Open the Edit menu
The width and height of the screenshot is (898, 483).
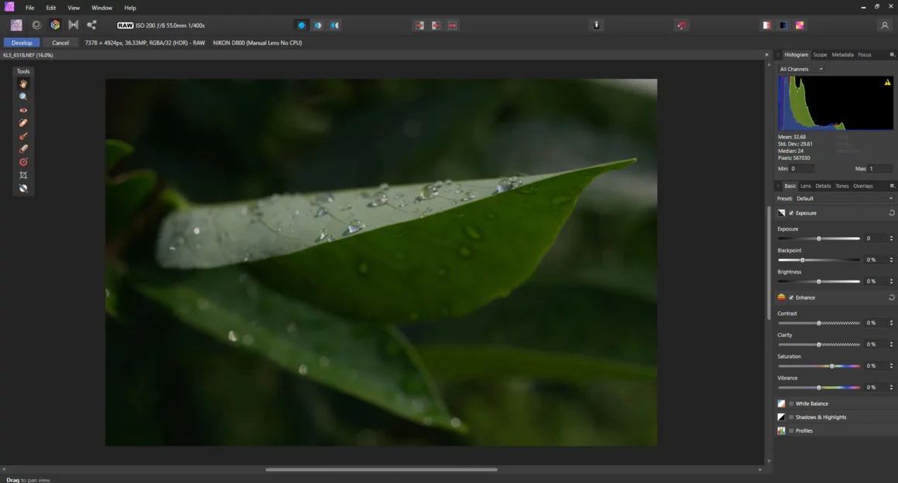pos(51,8)
